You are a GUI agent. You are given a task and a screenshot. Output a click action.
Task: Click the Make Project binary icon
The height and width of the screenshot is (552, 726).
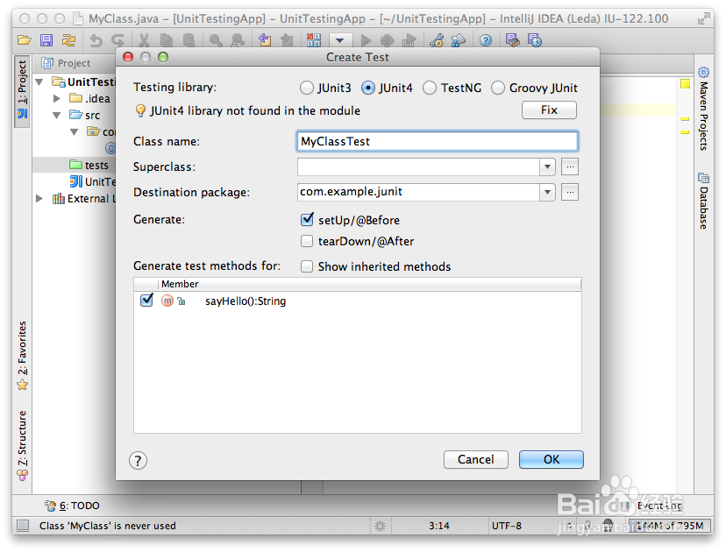tap(313, 40)
